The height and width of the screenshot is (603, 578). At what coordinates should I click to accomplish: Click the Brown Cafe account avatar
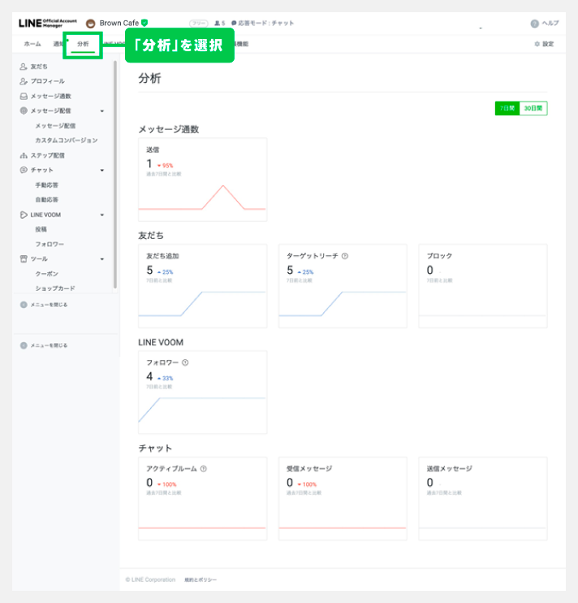coord(91,24)
